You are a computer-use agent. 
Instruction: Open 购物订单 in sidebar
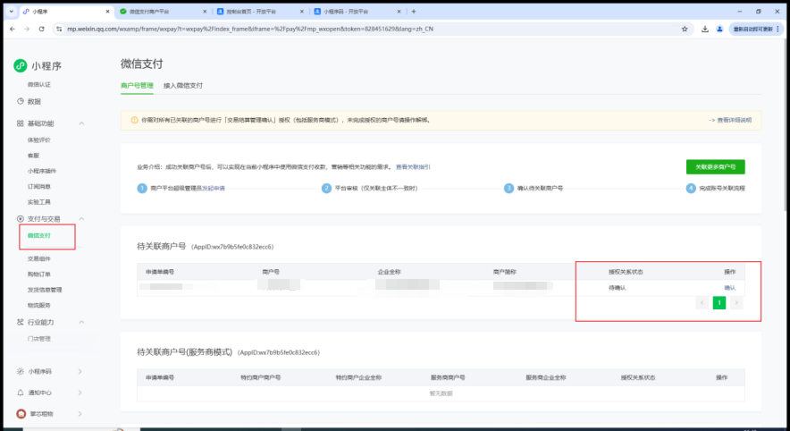pyautogui.click(x=39, y=275)
